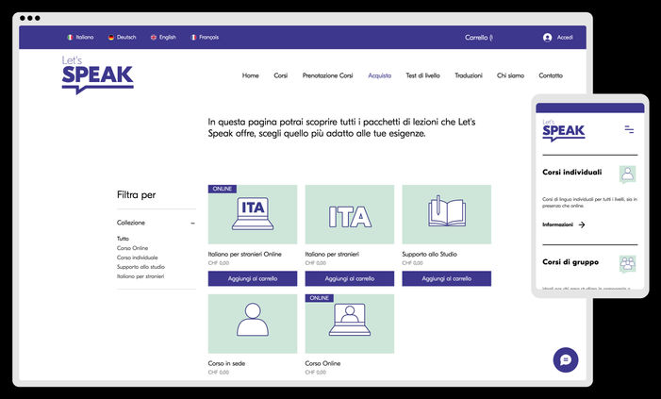Image resolution: width=661 pixels, height=399 pixels.
Task: Open Corso Online laptop thumbnail
Action: click(350, 324)
